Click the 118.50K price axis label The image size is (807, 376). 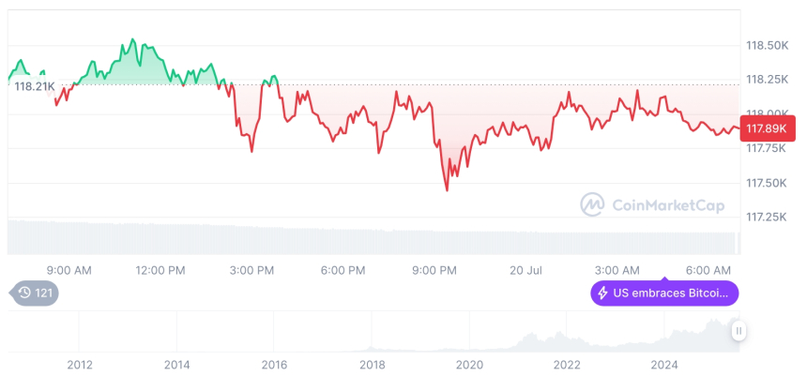[x=766, y=45]
